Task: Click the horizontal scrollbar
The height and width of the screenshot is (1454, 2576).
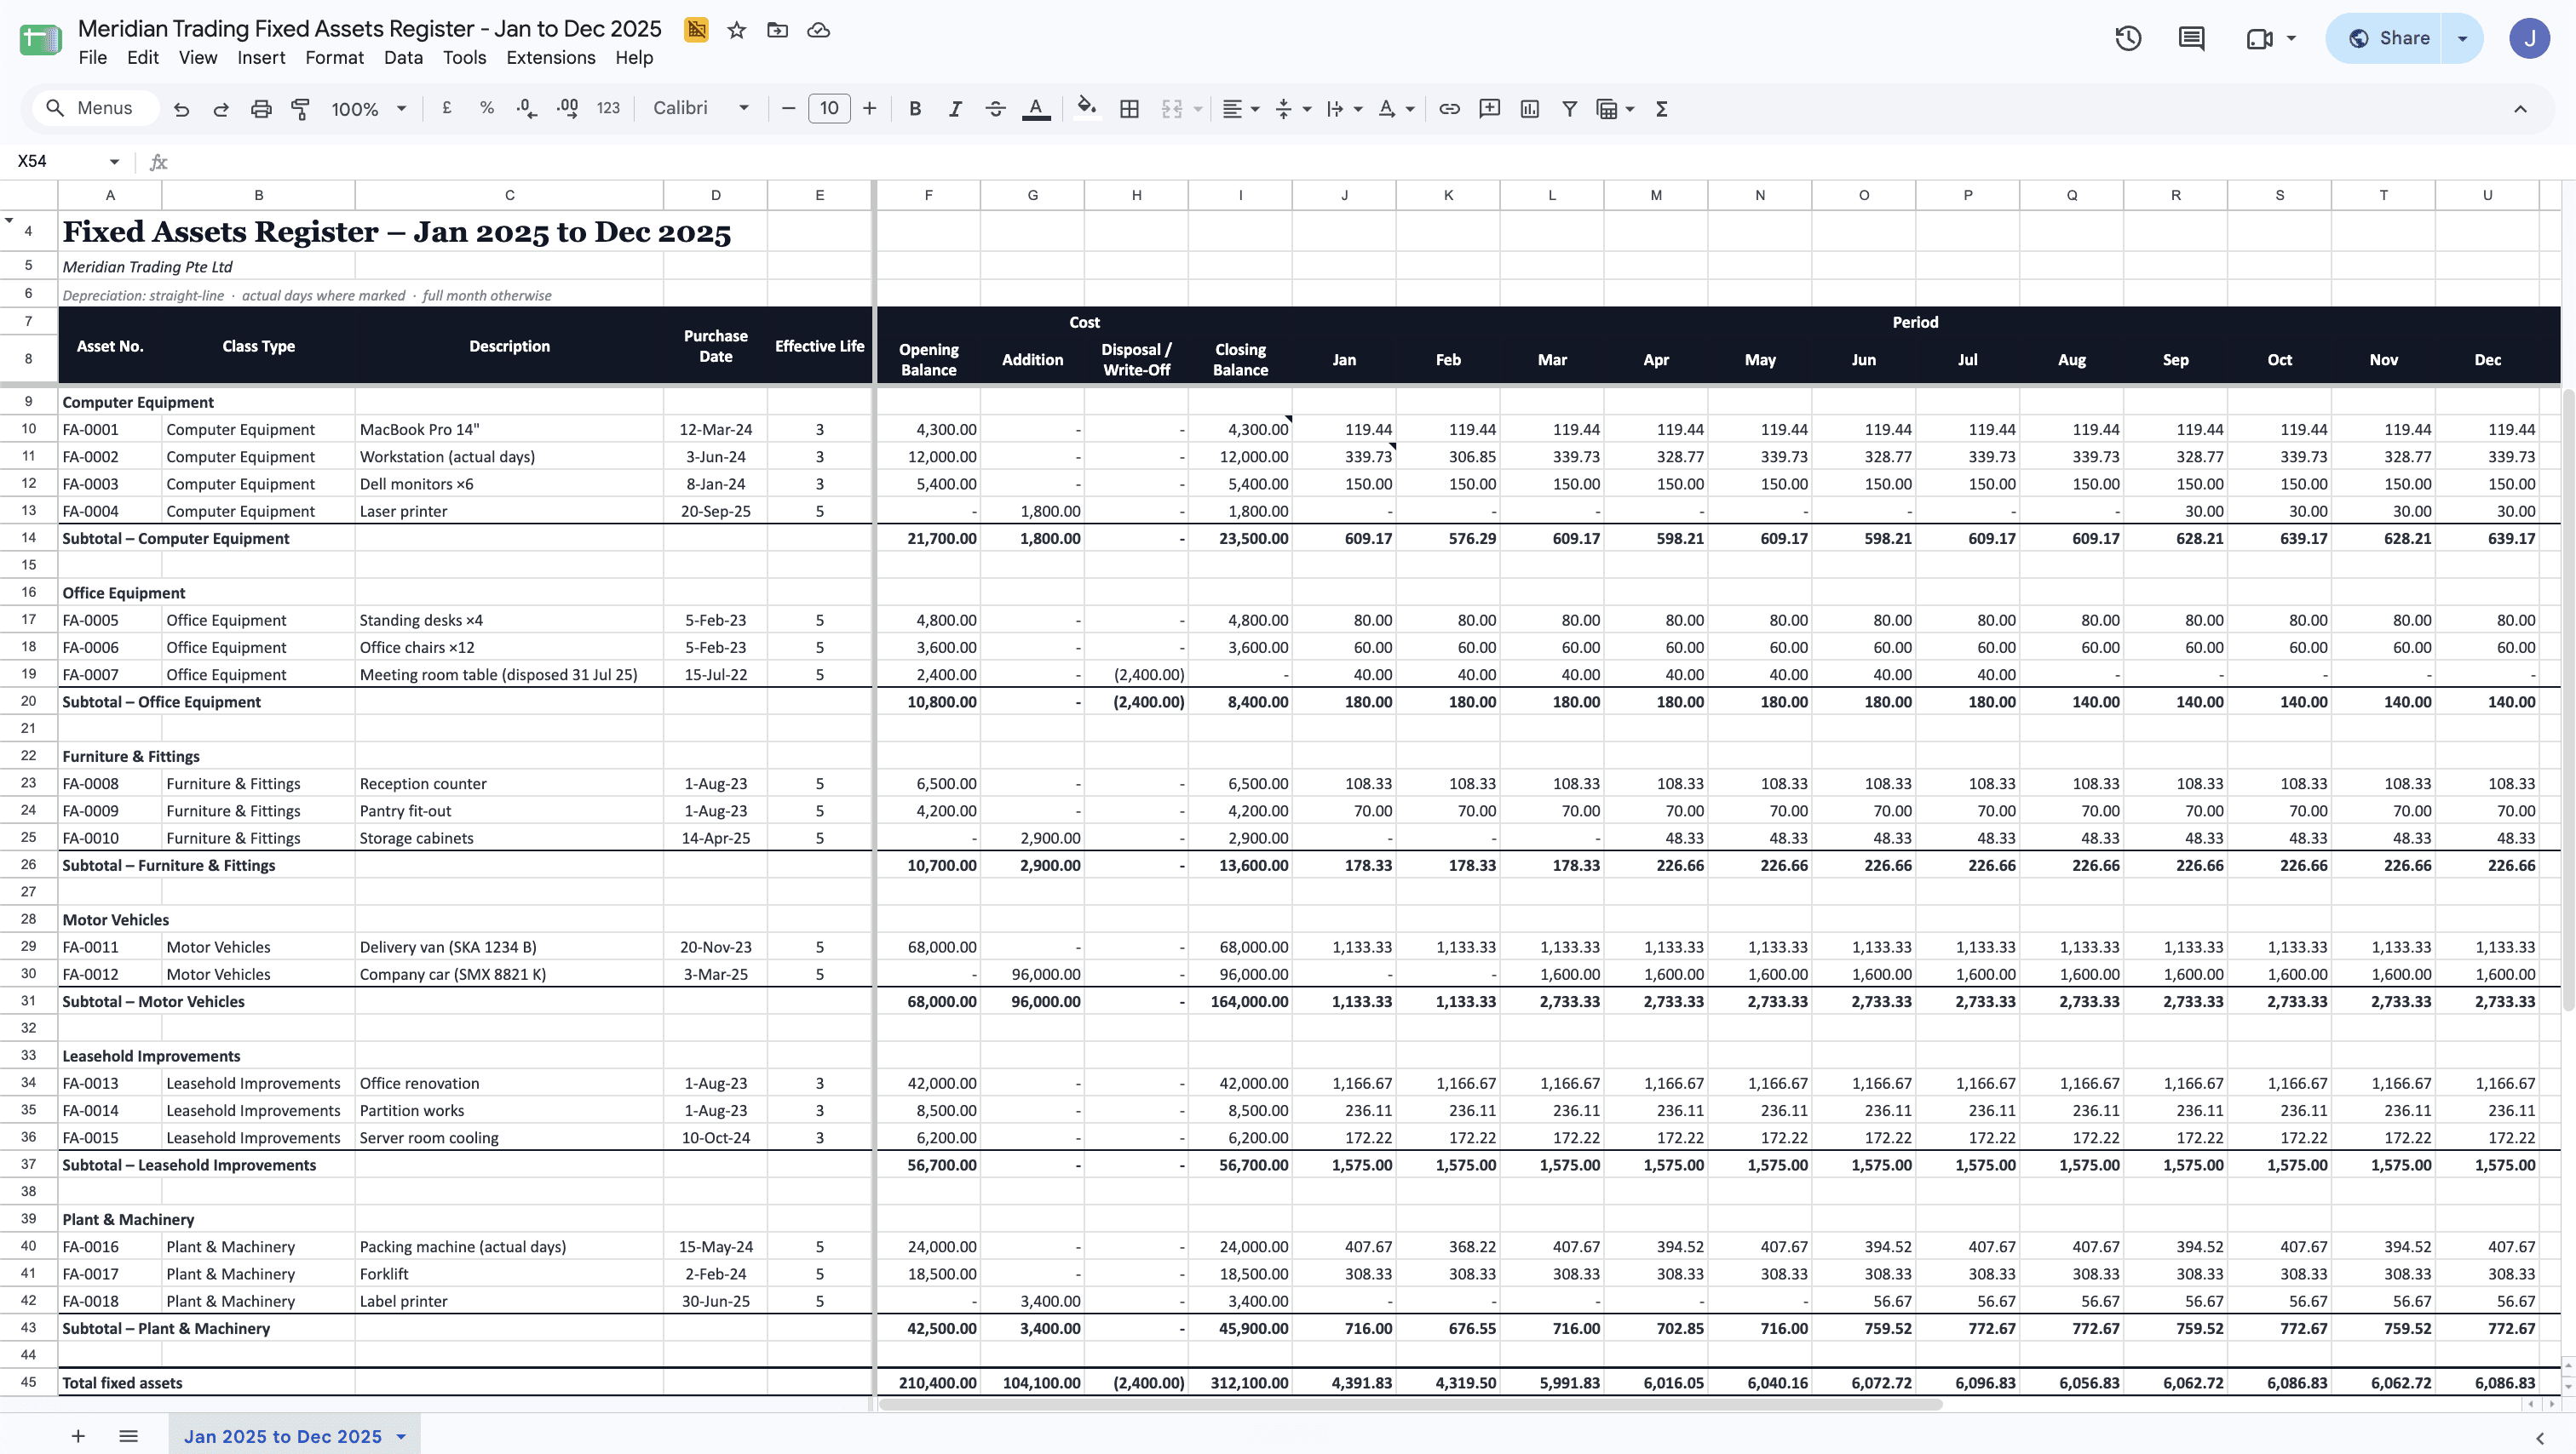Action: (x=1410, y=1404)
